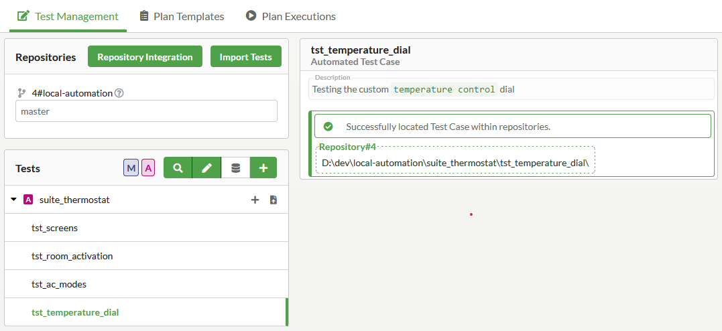The height and width of the screenshot is (331, 722).
Task: Open the tst_room_activation test case
Action: [x=72, y=256]
